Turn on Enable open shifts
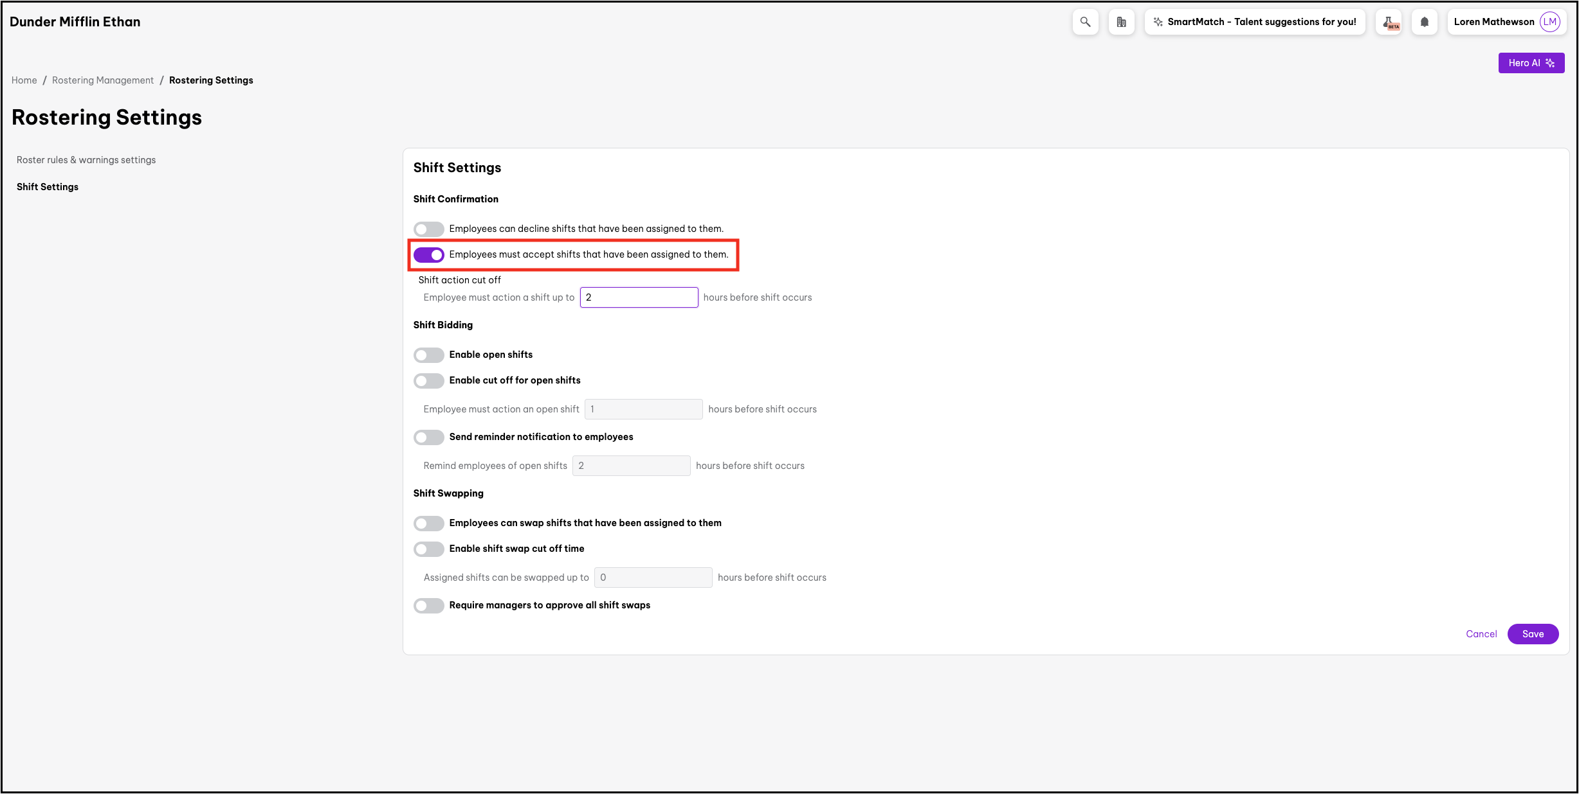The height and width of the screenshot is (794, 1579). point(428,355)
